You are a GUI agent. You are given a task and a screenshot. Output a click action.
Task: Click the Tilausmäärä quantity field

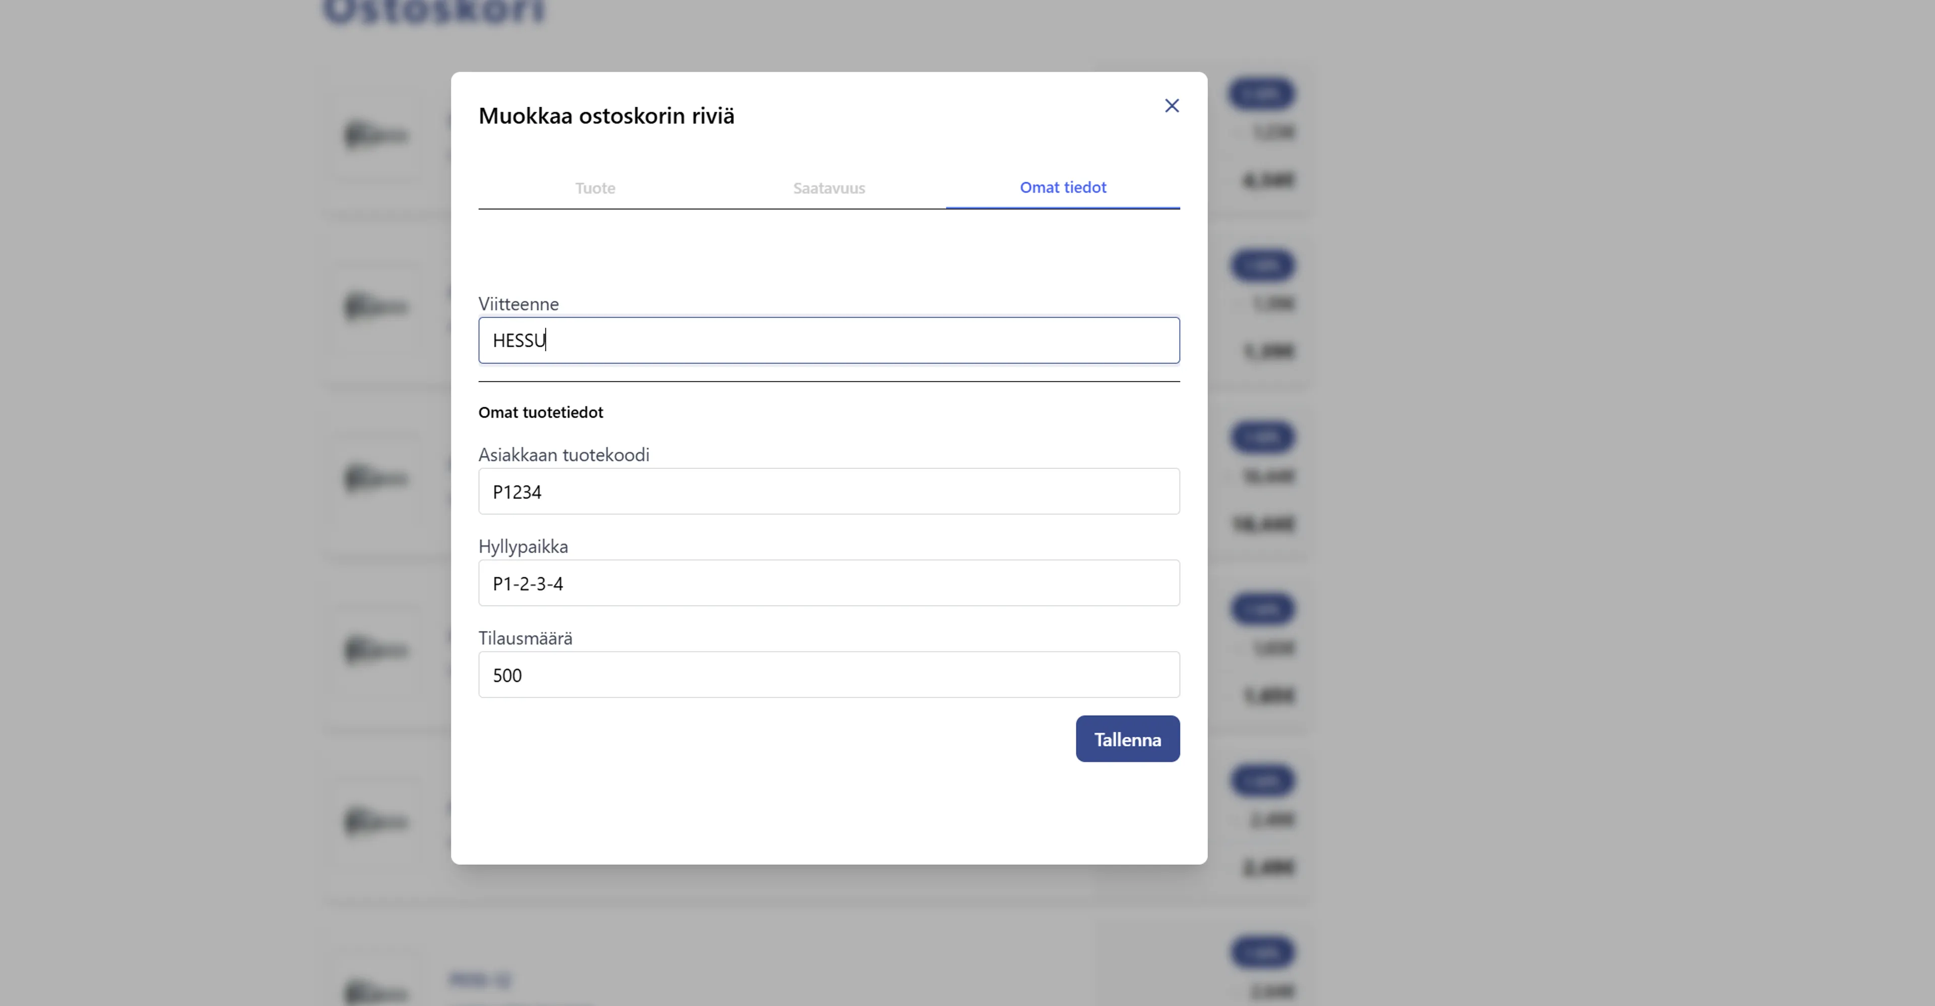pyautogui.click(x=828, y=675)
